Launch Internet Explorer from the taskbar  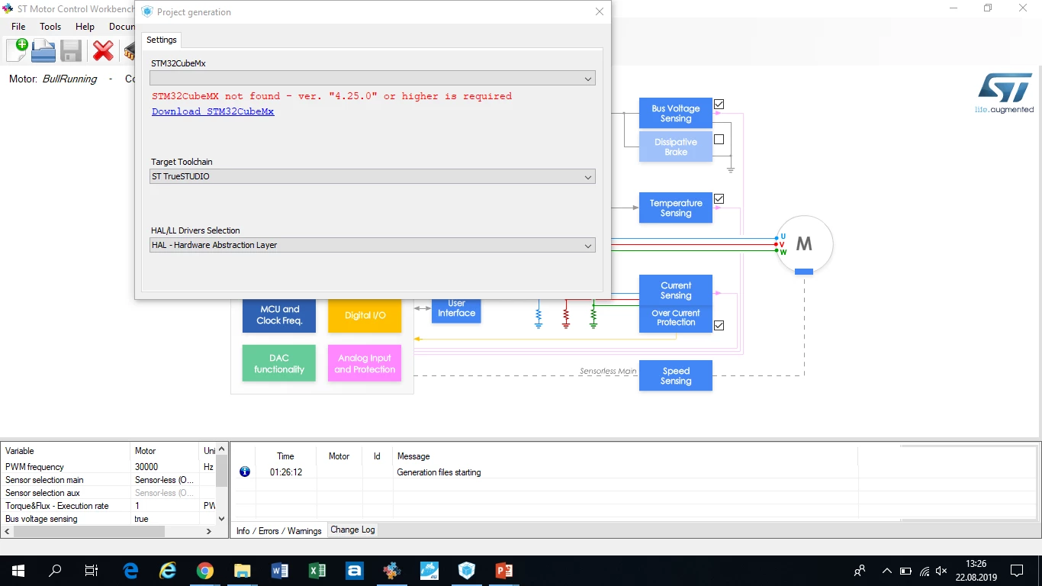pyautogui.click(x=168, y=571)
